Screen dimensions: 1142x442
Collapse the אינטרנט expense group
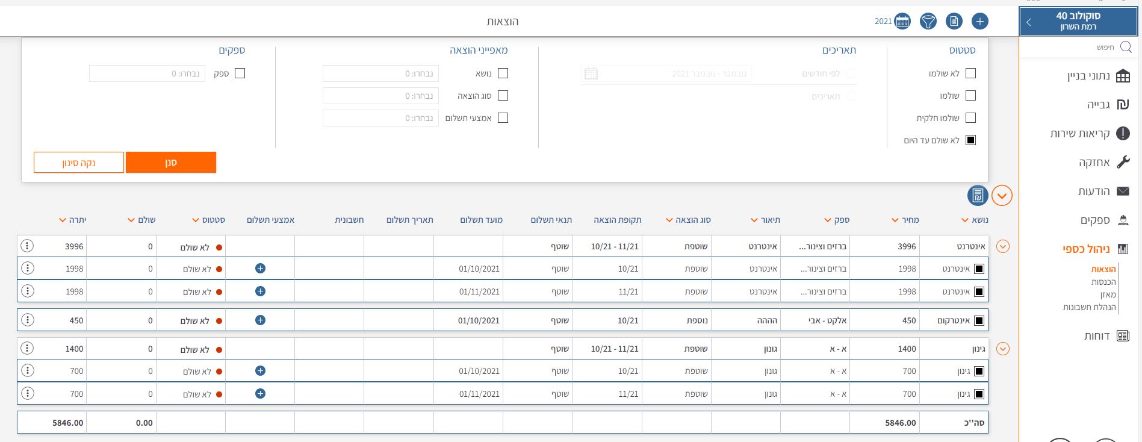[x=1002, y=246]
